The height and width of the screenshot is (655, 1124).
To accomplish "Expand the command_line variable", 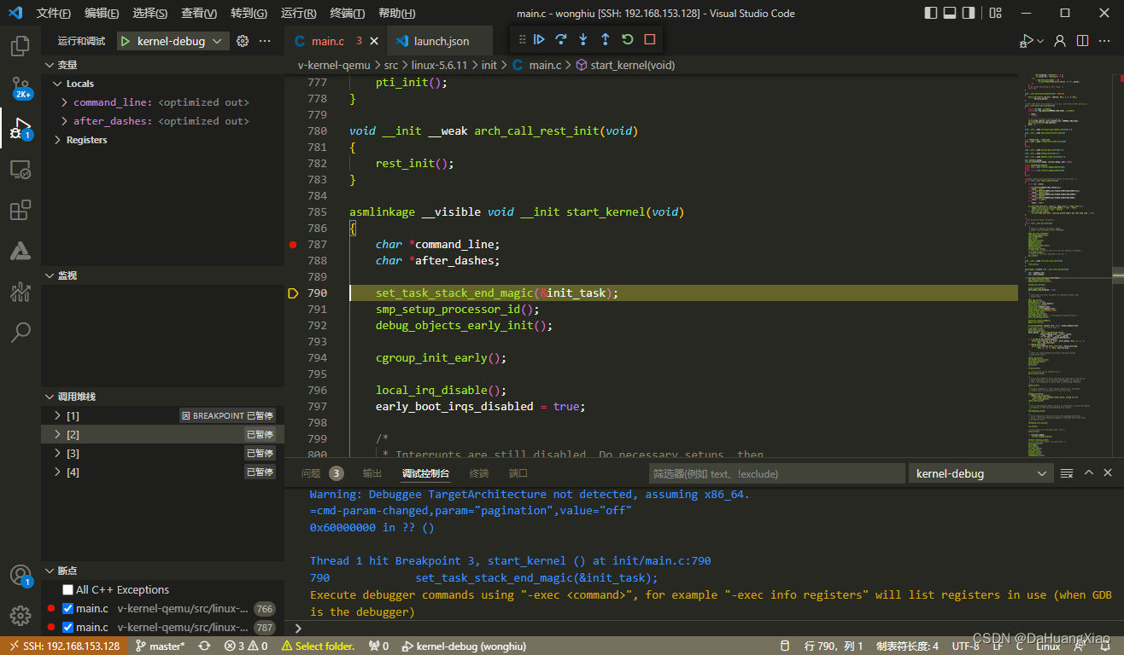I will tap(65, 102).
